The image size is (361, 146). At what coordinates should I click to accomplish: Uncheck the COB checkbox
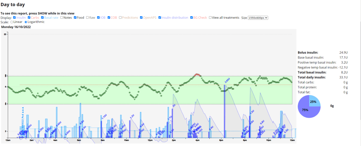coord(109,18)
